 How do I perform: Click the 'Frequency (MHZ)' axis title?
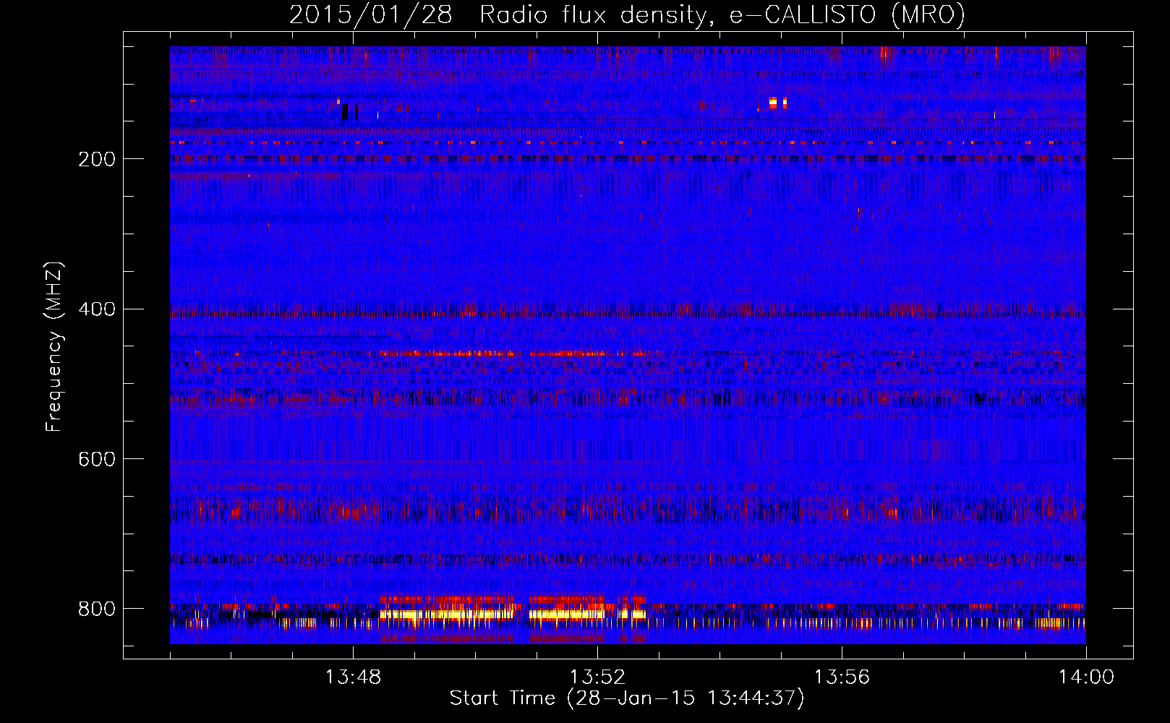point(54,346)
